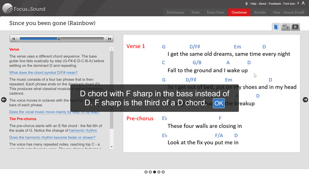Select the fourth page dot
This screenshot has height=176, width=309.
click(159, 172)
